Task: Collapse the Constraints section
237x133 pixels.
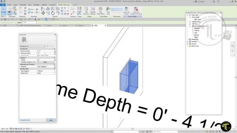Action: click(54, 49)
